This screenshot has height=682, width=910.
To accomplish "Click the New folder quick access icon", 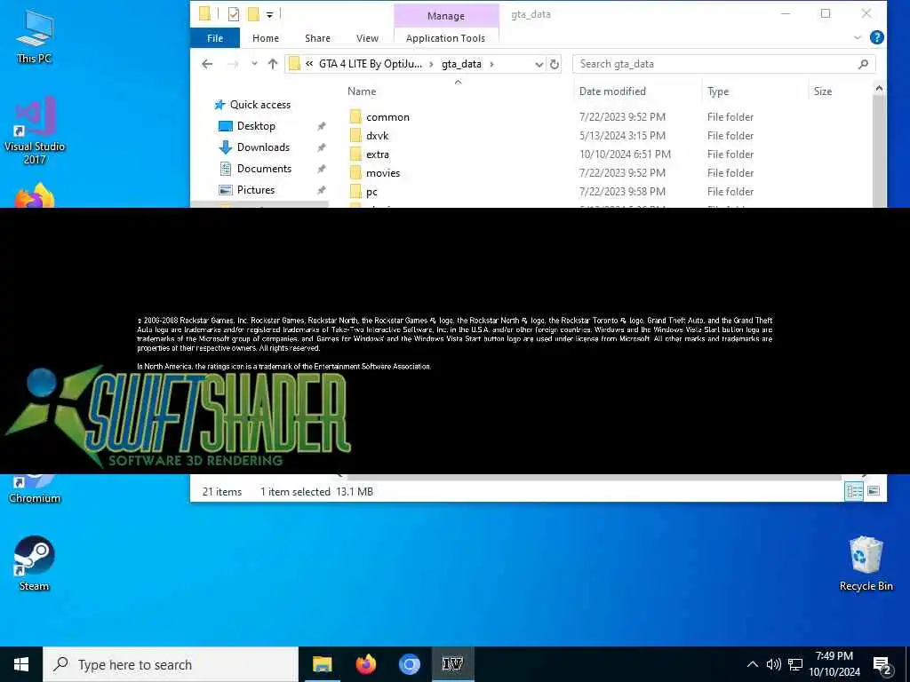I will [253, 14].
